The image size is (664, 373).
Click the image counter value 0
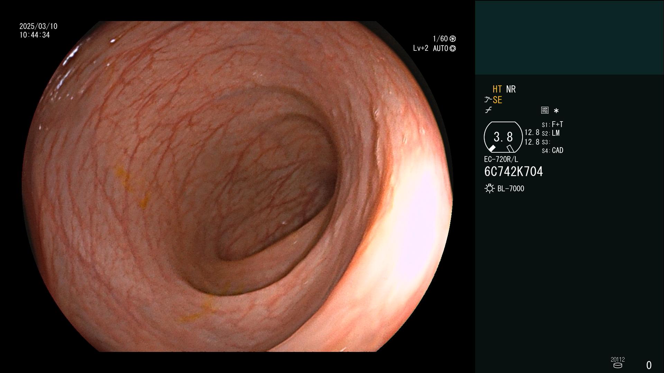(x=649, y=365)
